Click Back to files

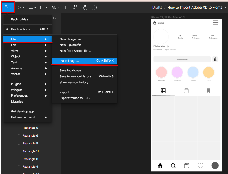(19, 19)
